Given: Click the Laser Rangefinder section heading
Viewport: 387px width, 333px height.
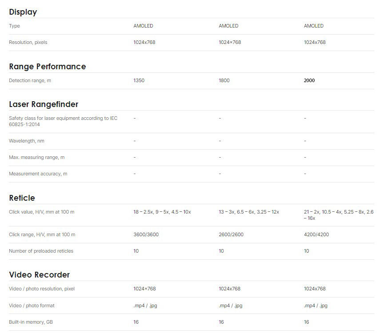Looking at the screenshot, I should click(x=44, y=104).
